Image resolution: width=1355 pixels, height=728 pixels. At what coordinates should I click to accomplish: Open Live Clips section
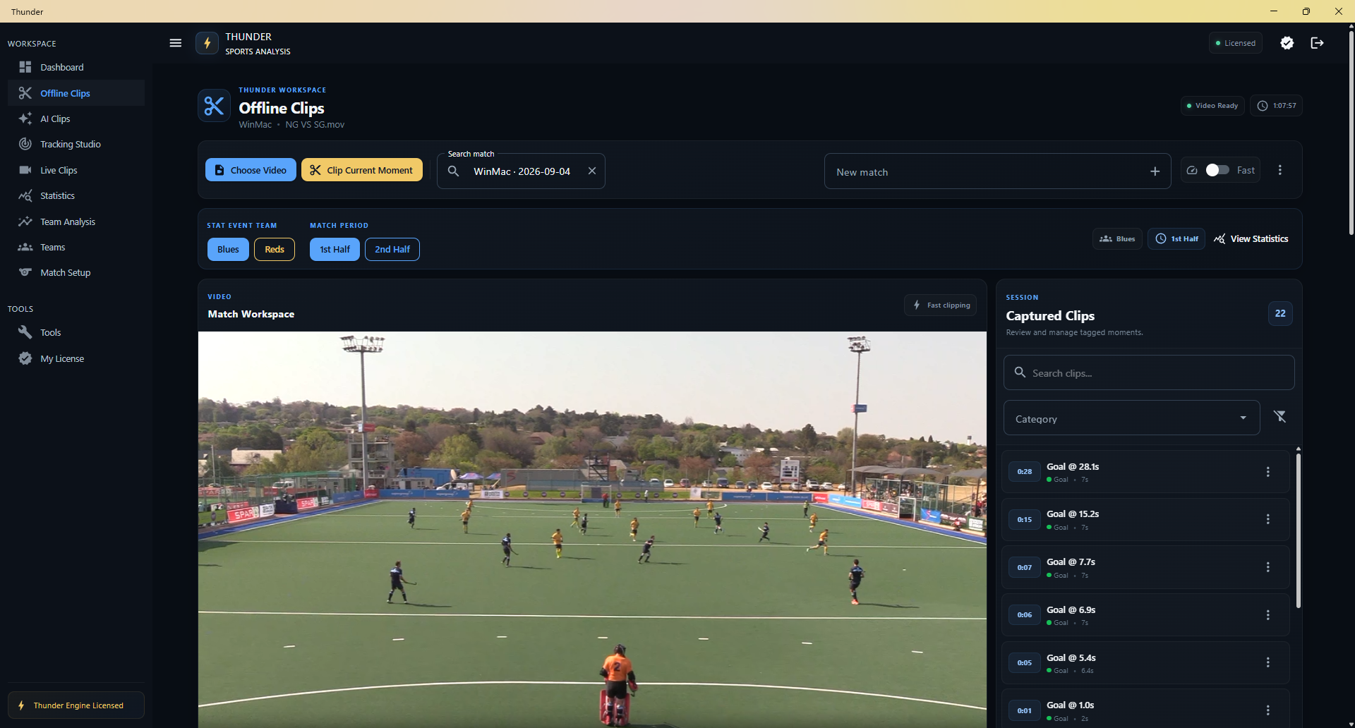pos(76,170)
